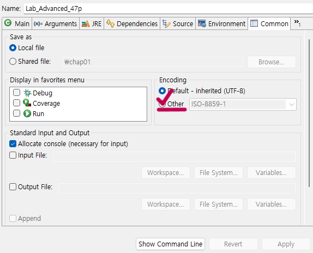Click File System... button under Output File
313x253 pixels.
(219, 204)
